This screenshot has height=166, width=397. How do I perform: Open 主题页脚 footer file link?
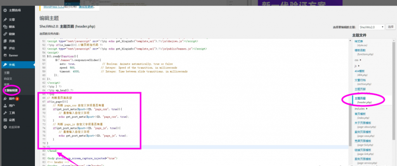click(360, 89)
